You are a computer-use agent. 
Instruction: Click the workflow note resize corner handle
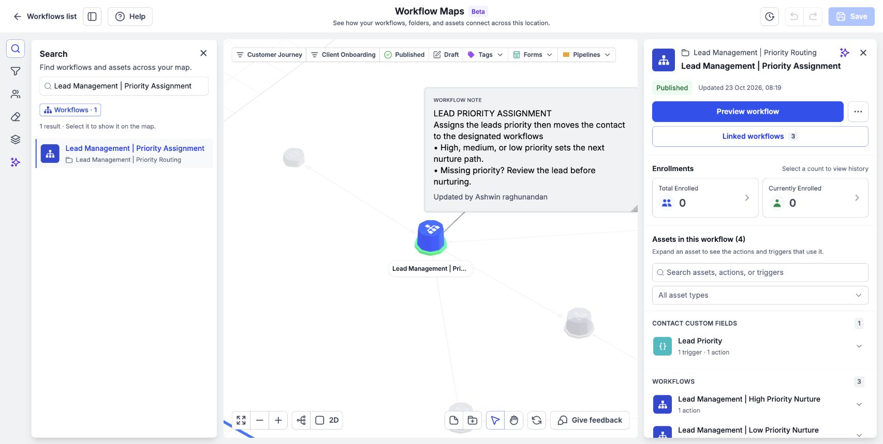(634, 208)
